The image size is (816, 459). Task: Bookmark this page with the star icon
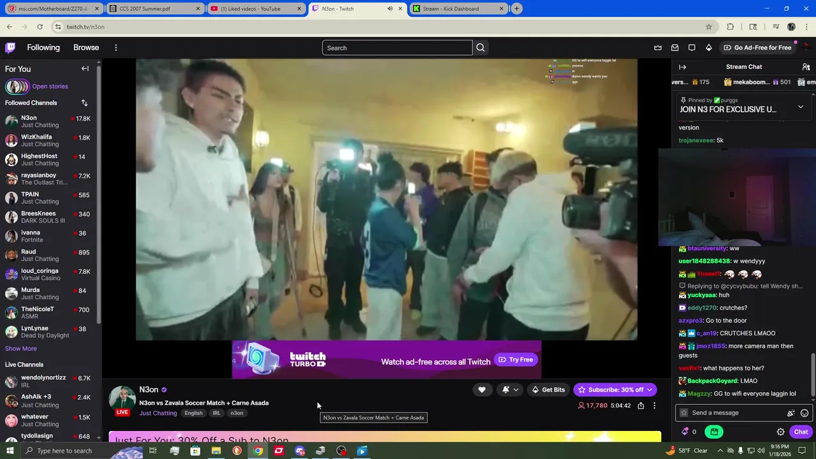coord(708,27)
